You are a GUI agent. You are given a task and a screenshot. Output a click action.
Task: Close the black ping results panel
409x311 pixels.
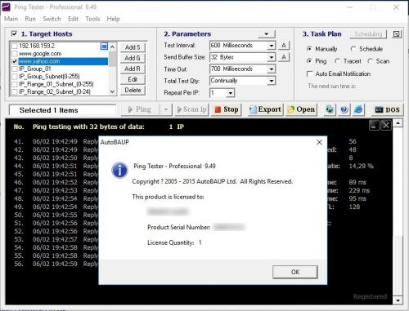click(386, 126)
